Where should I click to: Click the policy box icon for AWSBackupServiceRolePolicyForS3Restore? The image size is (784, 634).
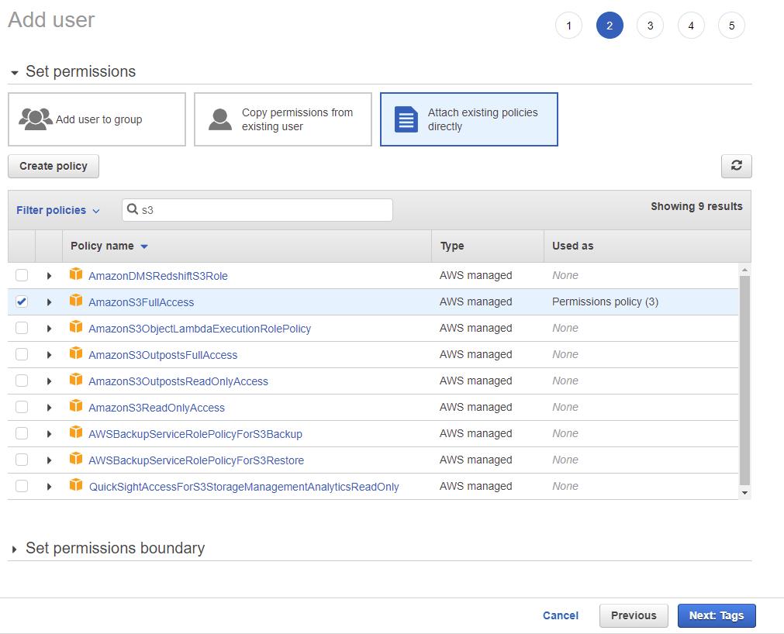tap(76, 459)
